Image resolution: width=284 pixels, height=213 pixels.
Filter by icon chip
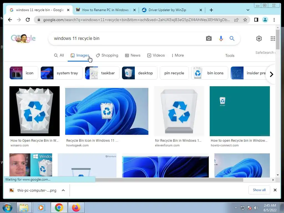click(24, 73)
